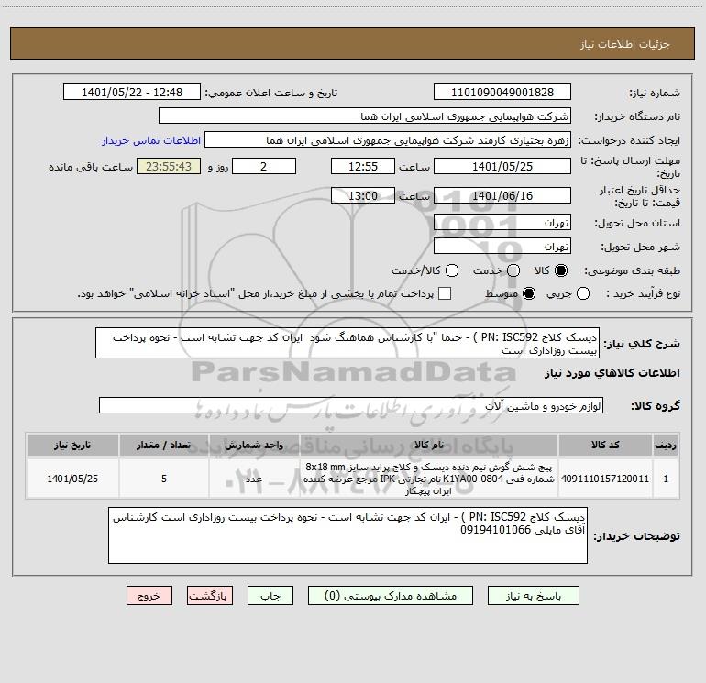Click the تاریخ نیاز column header
The image size is (706, 683).
point(72,445)
